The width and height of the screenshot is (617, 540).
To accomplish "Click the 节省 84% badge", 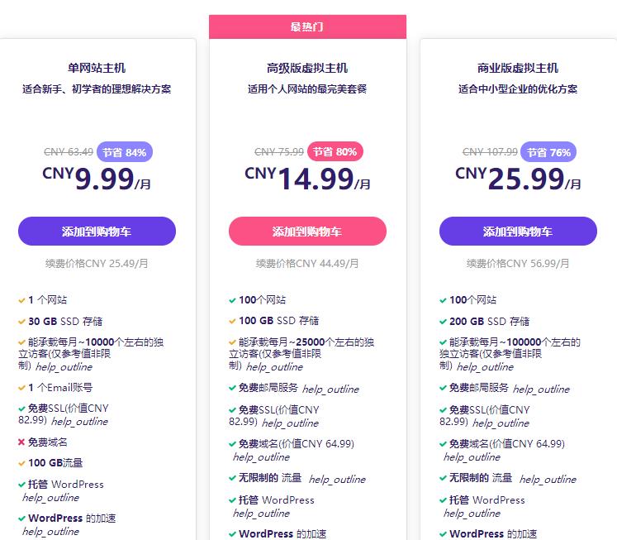I will (125, 152).
